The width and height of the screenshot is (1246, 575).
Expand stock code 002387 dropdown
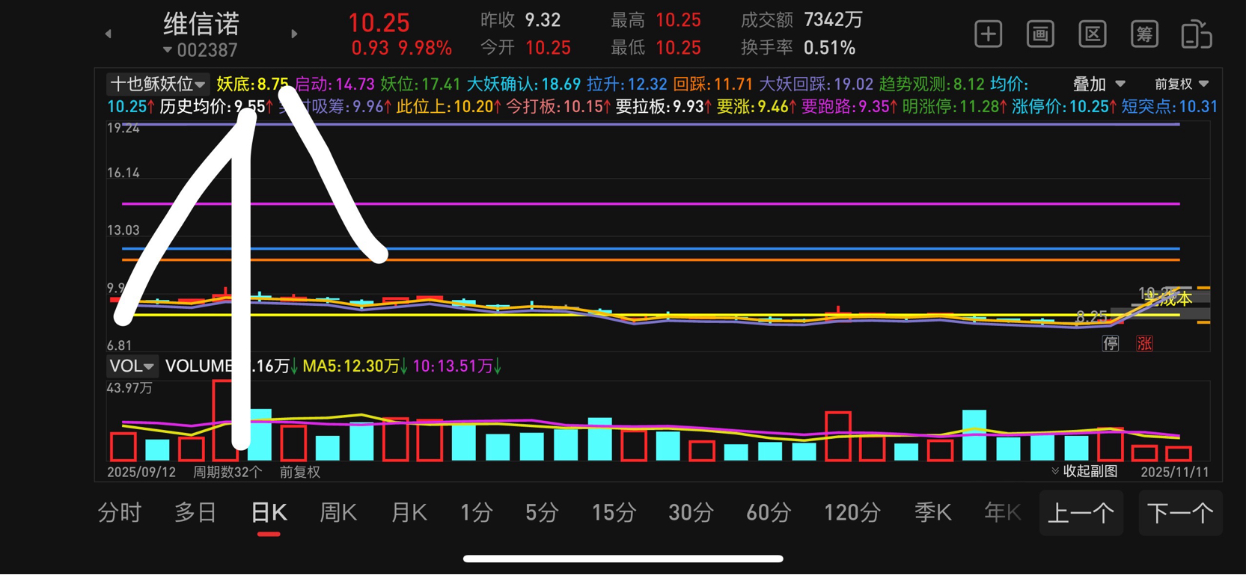coord(200,50)
